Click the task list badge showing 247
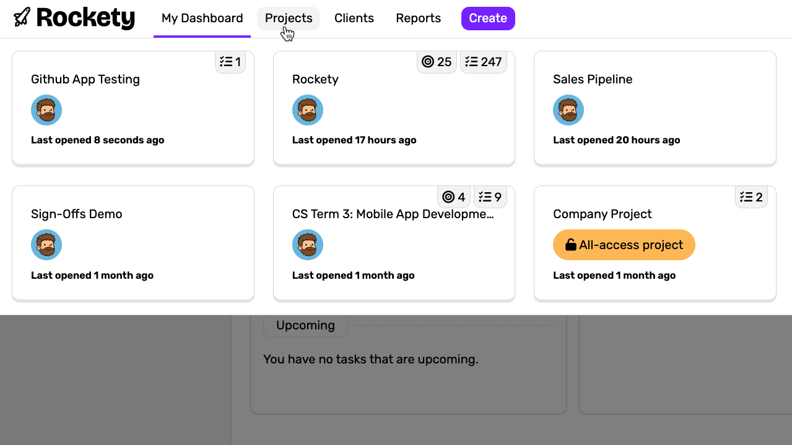This screenshot has height=445, width=792. pyautogui.click(x=484, y=62)
